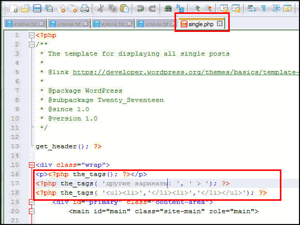Place cursor on get_header(); line
Screen dimensions: 300x225
pyautogui.click(x=69, y=146)
